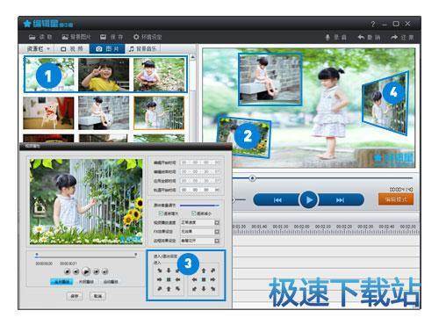The height and width of the screenshot is (325, 439).
Task: Click the second time field in dialog
Action: tap(200, 171)
